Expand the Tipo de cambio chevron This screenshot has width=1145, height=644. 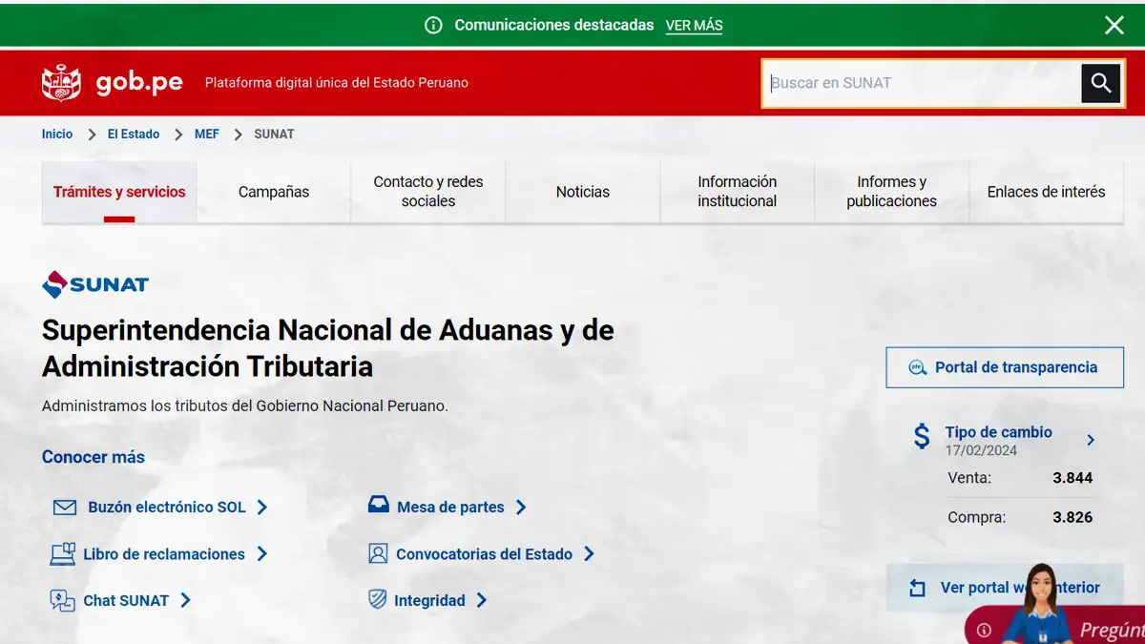point(1091,440)
